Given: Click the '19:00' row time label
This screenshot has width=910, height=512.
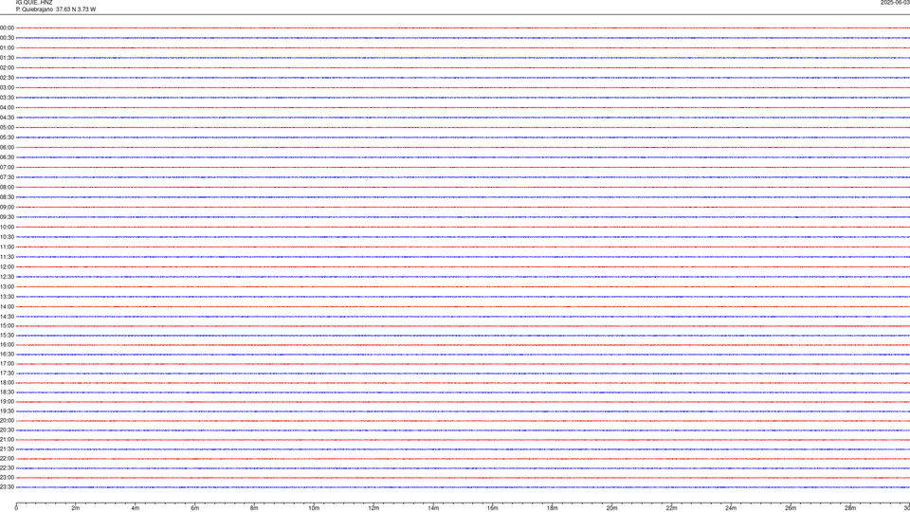Looking at the screenshot, I should pyautogui.click(x=7, y=402).
